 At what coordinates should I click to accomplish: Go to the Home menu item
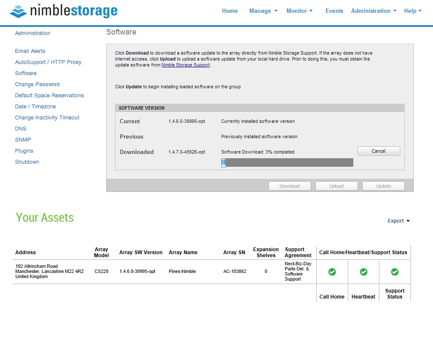230,11
